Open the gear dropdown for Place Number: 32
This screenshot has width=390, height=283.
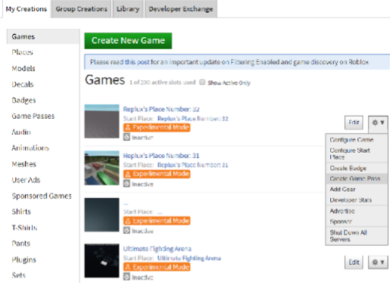[x=378, y=123]
